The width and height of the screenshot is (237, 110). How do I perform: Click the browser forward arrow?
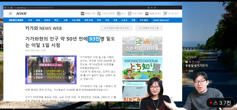(8, 8)
